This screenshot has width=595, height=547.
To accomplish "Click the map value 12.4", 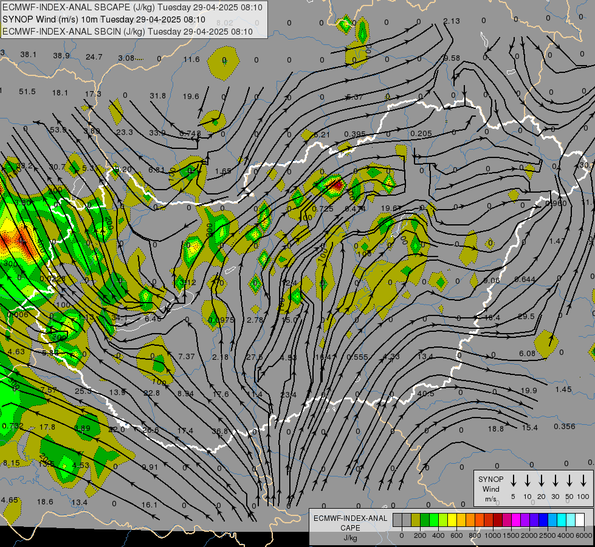I will (x=290, y=283).
